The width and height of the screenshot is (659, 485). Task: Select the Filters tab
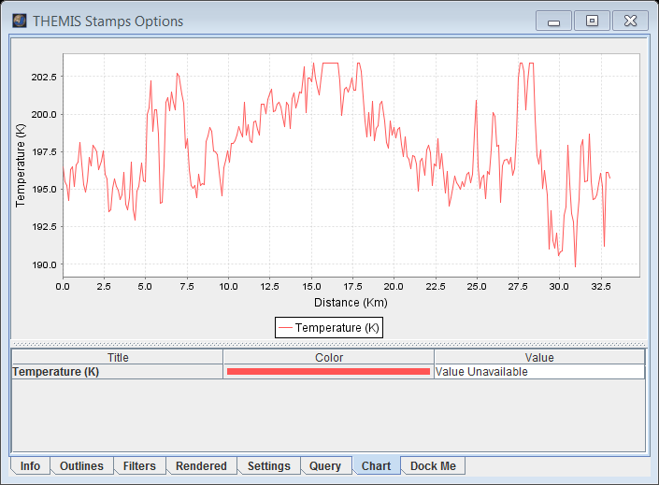coord(139,465)
